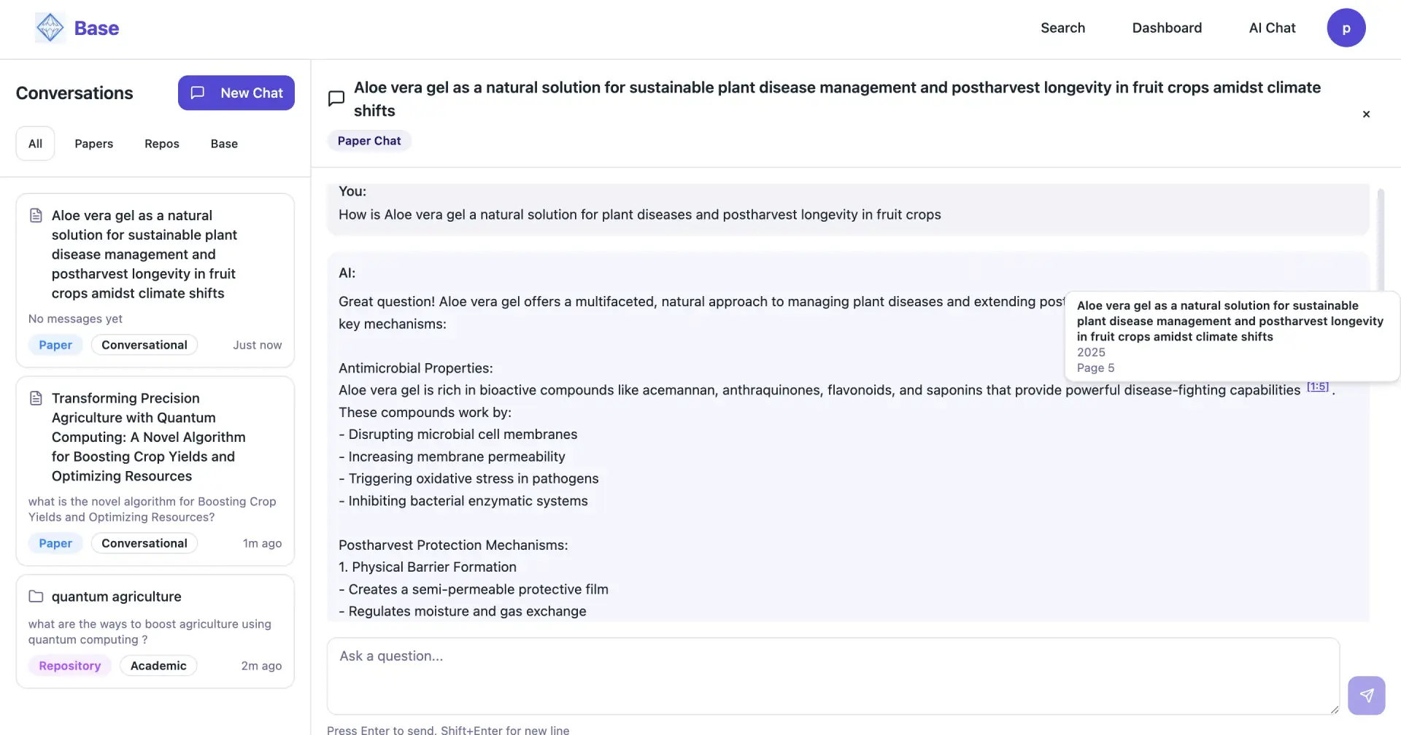Select the Base filter
The image size is (1401, 735).
coord(223,144)
